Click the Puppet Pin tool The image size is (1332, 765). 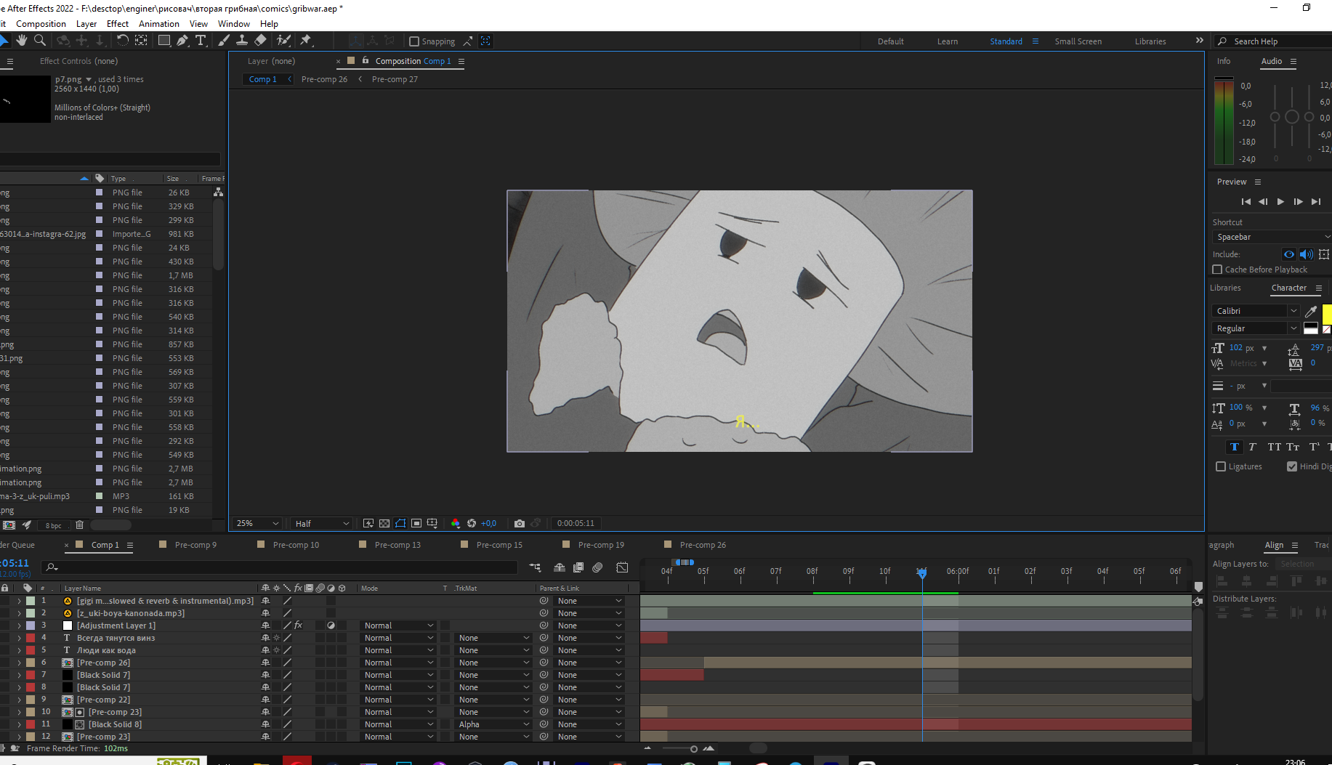306,41
